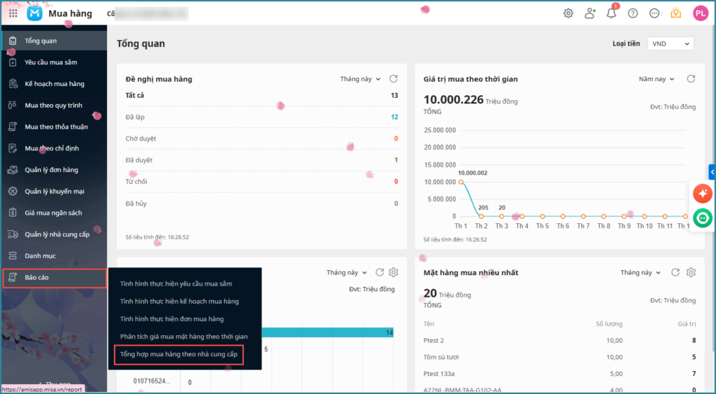Click the Tất cả total 13
The image size is (716, 394).
394,96
